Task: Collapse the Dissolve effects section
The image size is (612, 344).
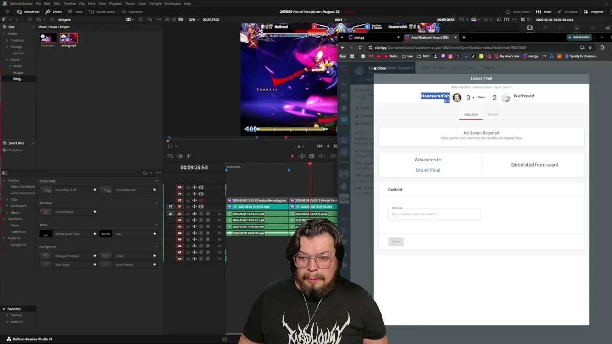Action: pyautogui.click(x=156, y=203)
